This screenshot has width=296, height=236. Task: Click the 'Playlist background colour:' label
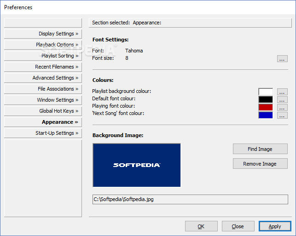click(x=122, y=91)
